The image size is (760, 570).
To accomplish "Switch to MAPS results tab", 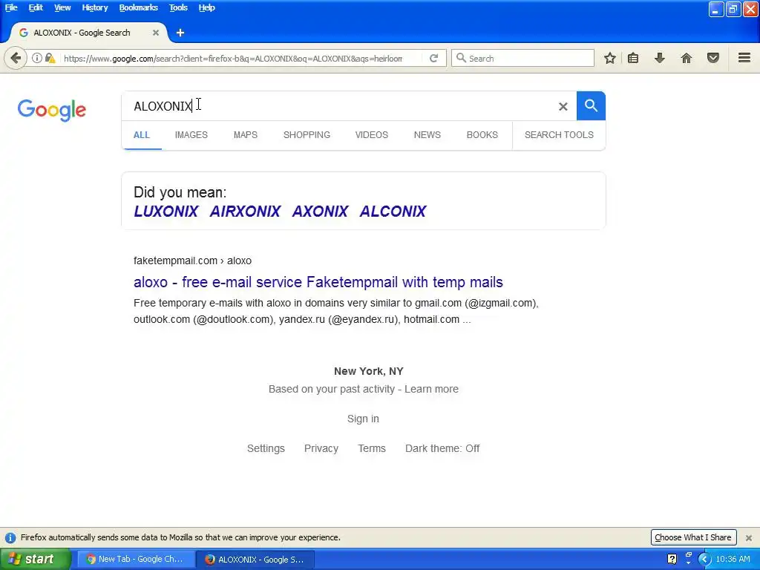I will [245, 135].
